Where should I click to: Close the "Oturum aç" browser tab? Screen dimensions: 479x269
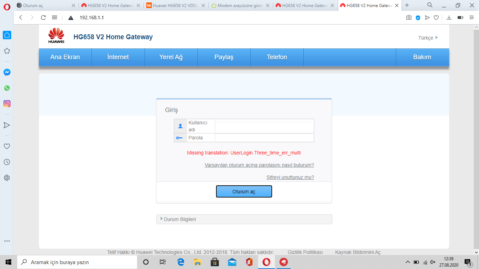pyautogui.click(x=73, y=6)
